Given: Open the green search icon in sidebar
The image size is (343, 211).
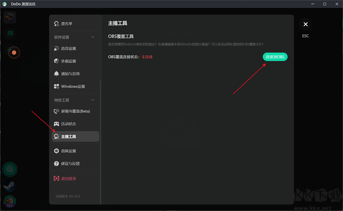Looking at the screenshot, I should coord(10,169).
